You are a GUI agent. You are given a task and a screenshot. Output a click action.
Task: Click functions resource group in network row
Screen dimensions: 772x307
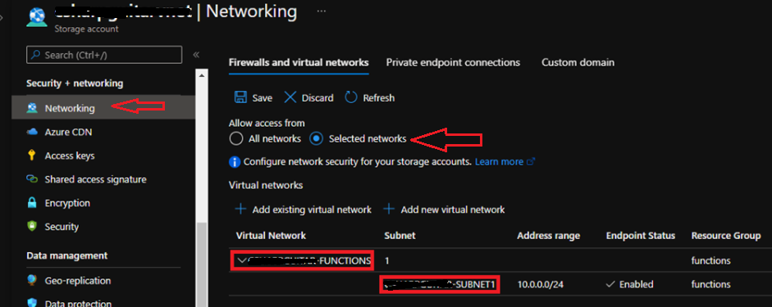711,261
